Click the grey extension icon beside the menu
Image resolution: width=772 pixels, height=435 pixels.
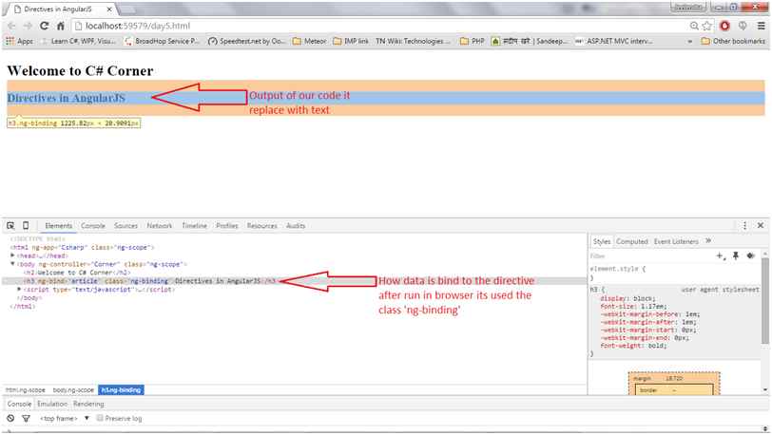[x=743, y=26]
